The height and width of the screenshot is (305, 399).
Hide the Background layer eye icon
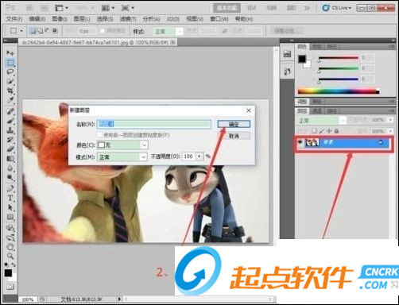click(300, 142)
